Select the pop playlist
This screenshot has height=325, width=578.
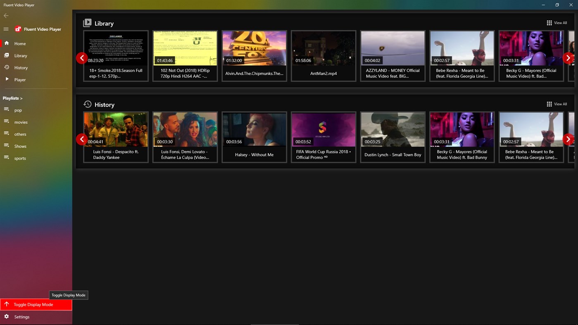coord(18,110)
